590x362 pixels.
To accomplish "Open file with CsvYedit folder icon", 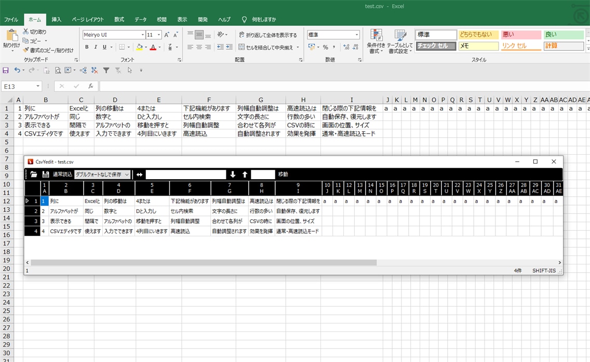I will pyautogui.click(x=34, y=174).
